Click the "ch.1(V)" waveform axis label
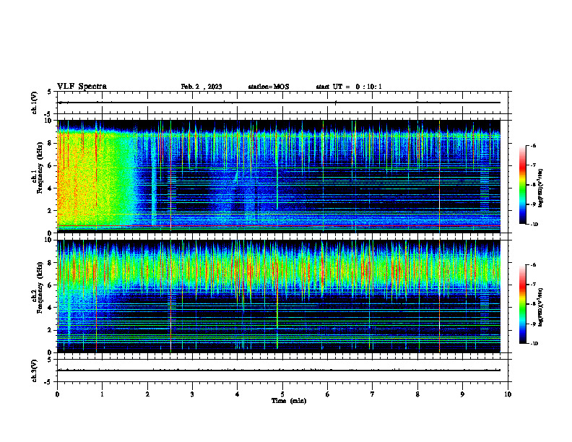572x442 pixels. (x=35, y=103)
